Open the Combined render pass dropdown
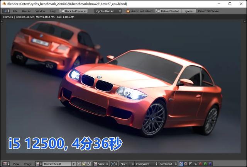The image size is (247, 167). [168, 164]
